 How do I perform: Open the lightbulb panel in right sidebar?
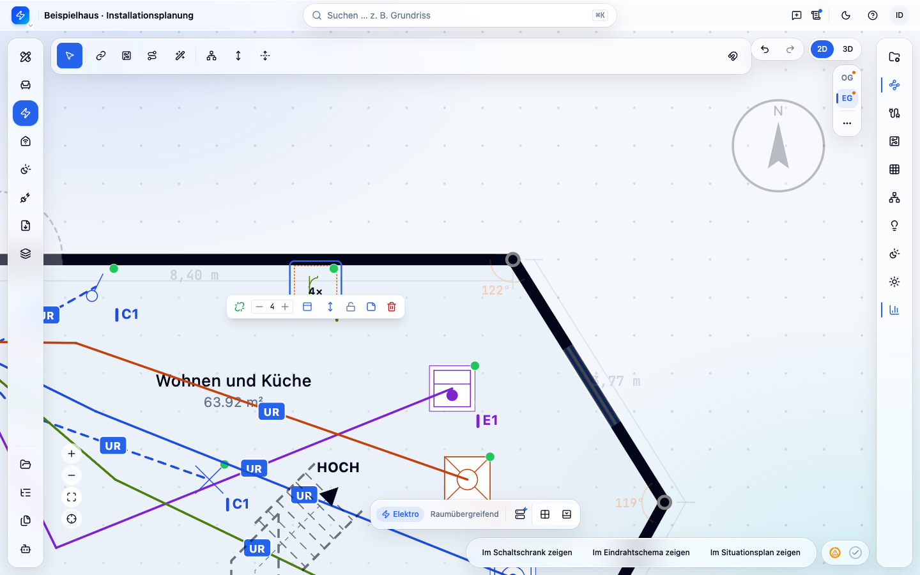point(894,226)
